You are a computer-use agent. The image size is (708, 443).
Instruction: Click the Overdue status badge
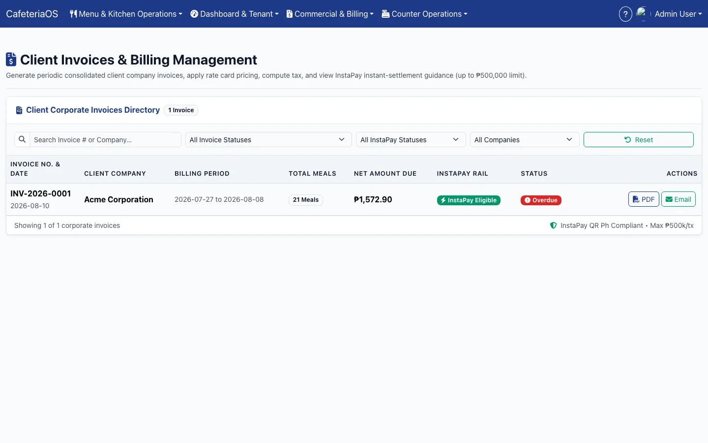(x=541, y=200)
